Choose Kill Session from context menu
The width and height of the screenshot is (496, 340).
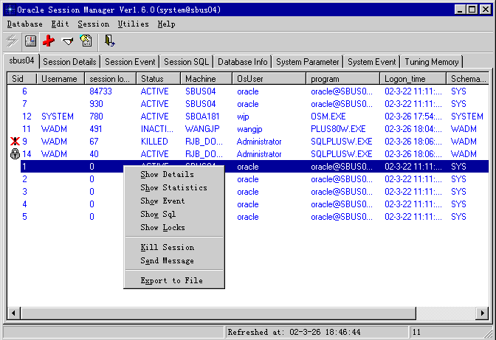coord(174,247)
